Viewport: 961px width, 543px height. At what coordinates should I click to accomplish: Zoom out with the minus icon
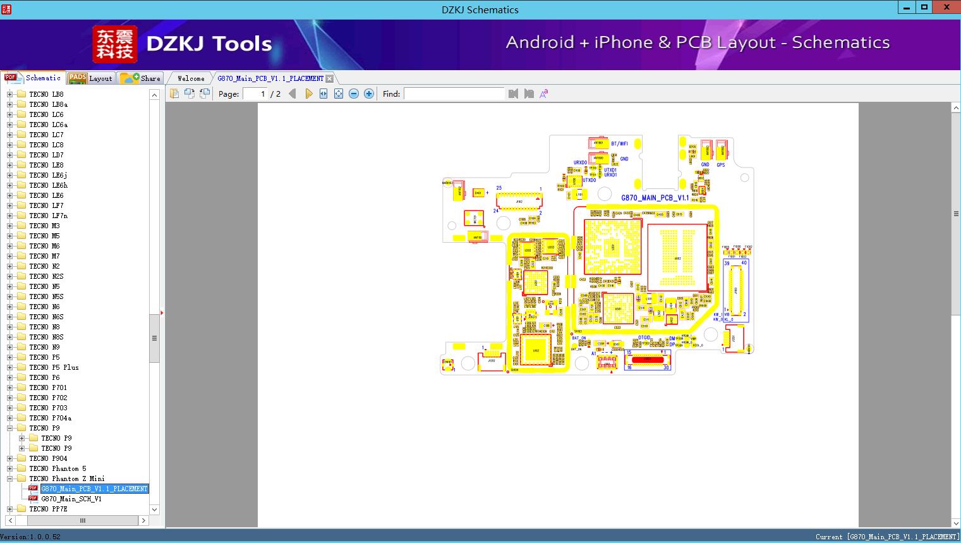coord(354,94)
